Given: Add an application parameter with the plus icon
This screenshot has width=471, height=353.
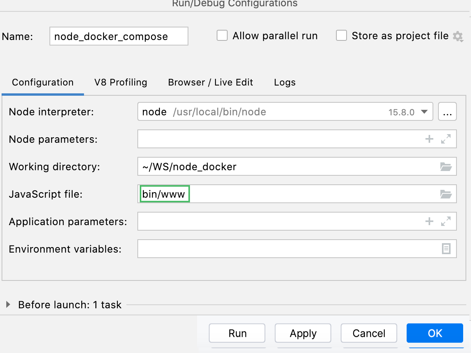Looking at the screenshot, I should tap(429, 221).
